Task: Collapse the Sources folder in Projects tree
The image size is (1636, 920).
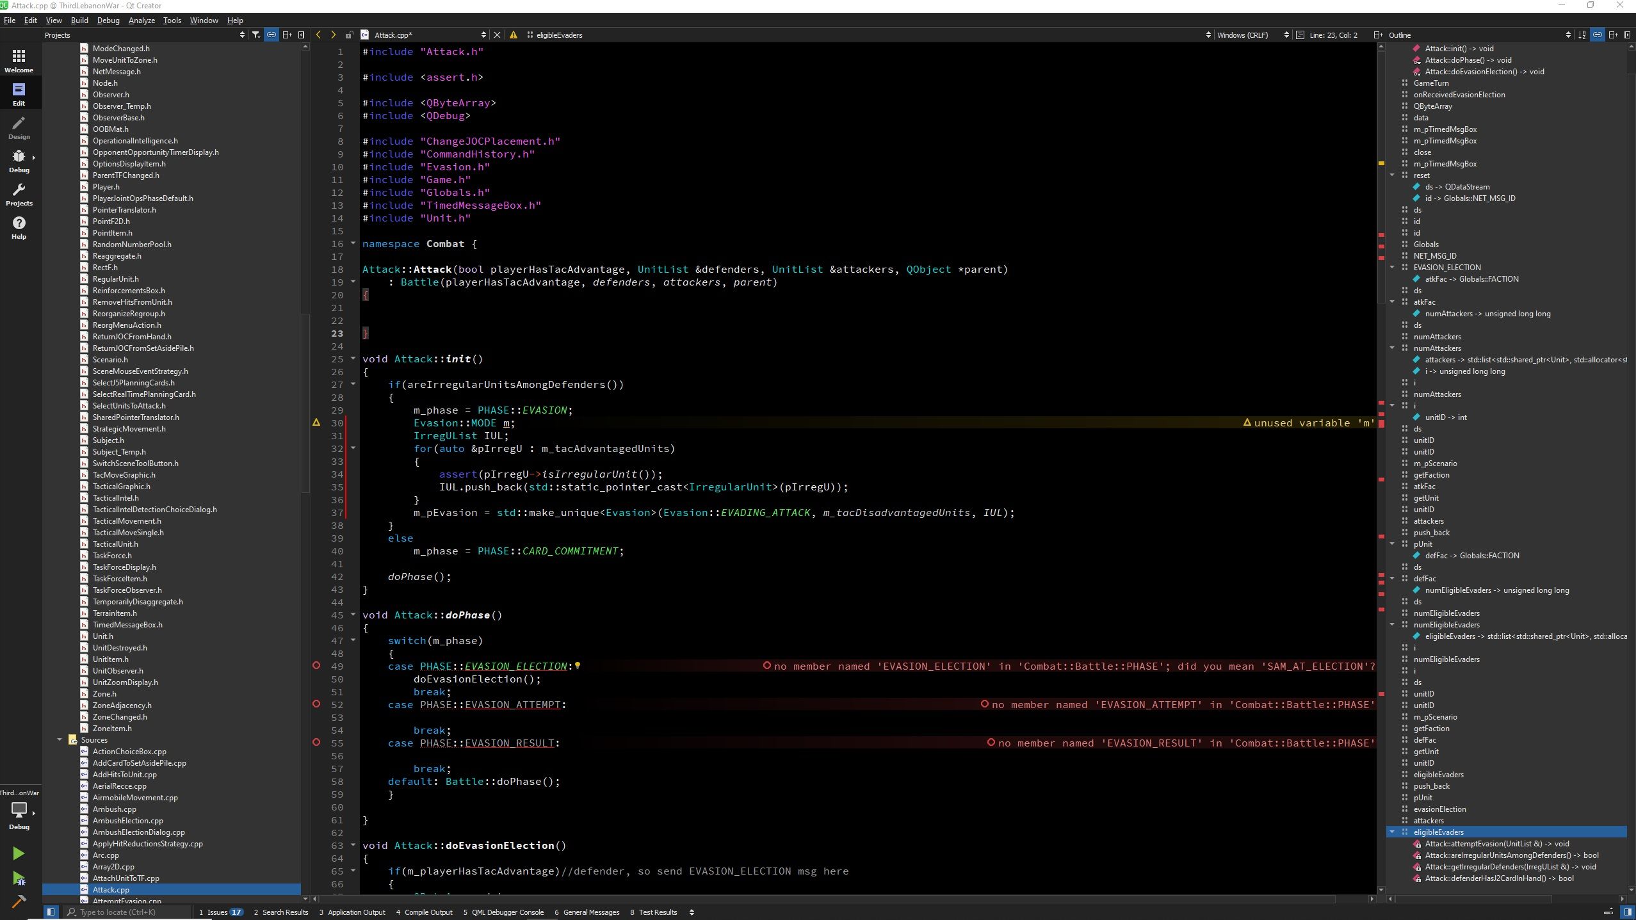Action: (60, 739)
